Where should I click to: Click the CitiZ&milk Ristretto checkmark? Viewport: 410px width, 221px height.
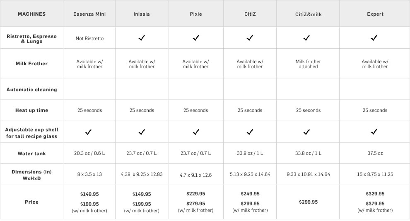(x=306, y=38)
